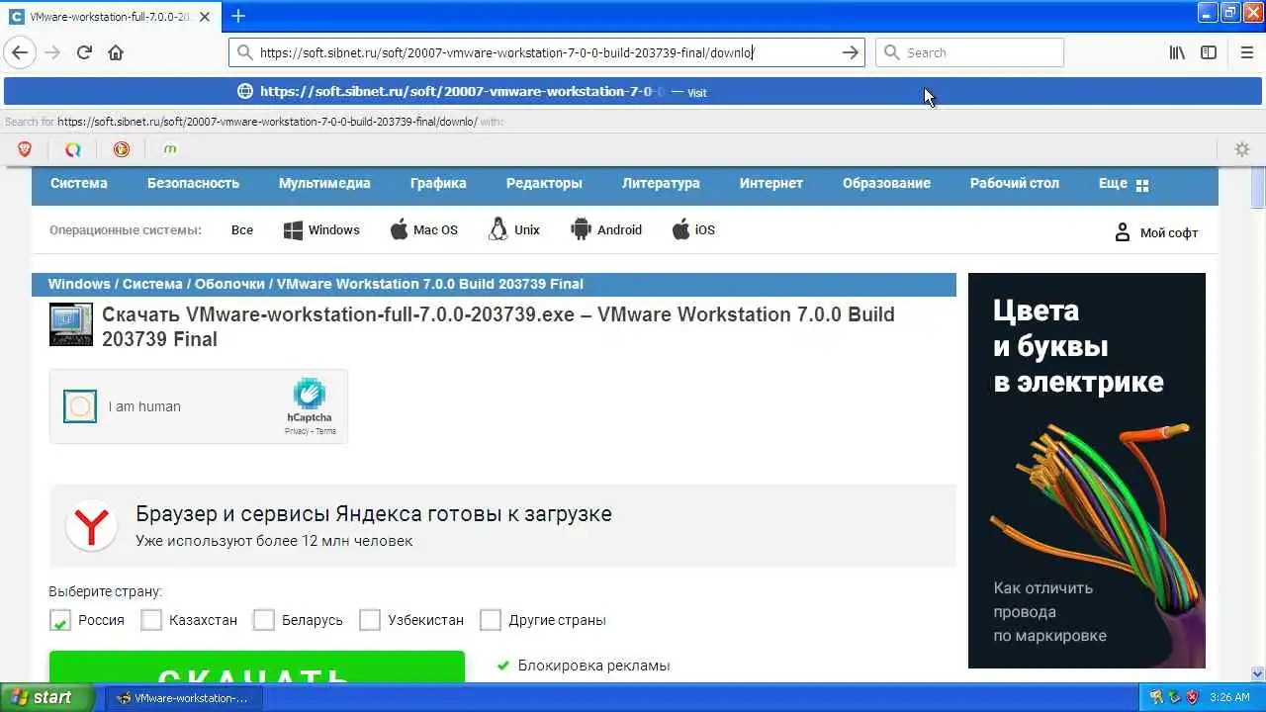Open the Графика menu category

click(438, 183)
